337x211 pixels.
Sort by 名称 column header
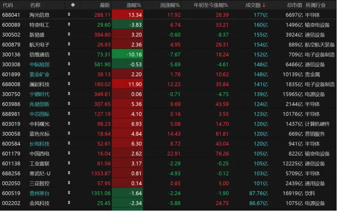tap(35, 5)
